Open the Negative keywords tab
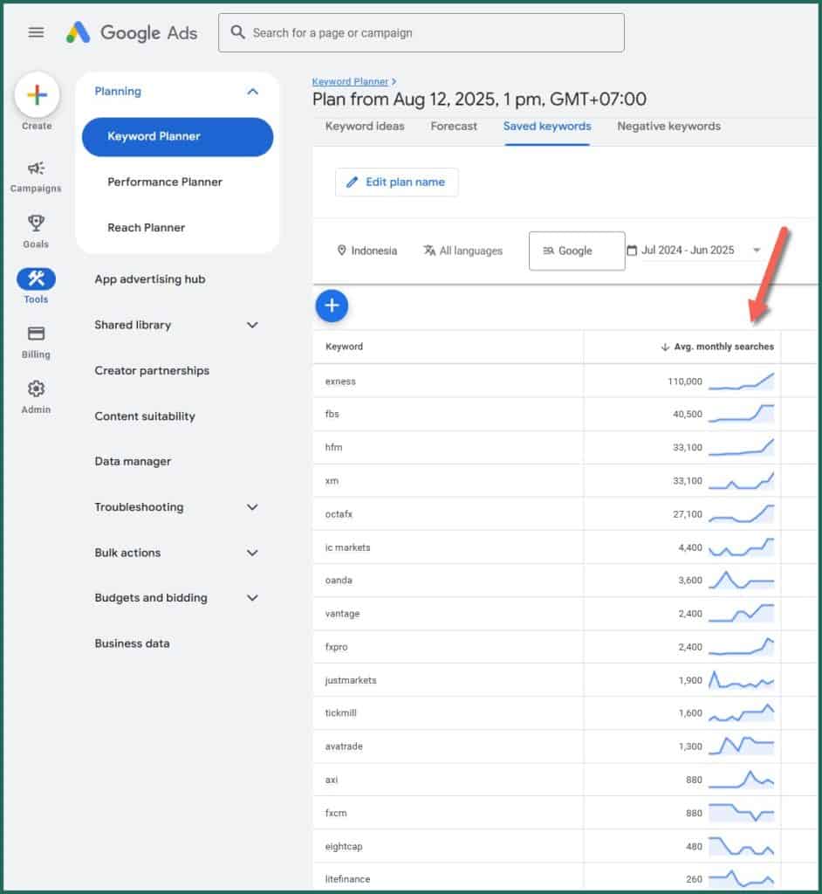Screen dimensions: 822x894 [668, 126]
